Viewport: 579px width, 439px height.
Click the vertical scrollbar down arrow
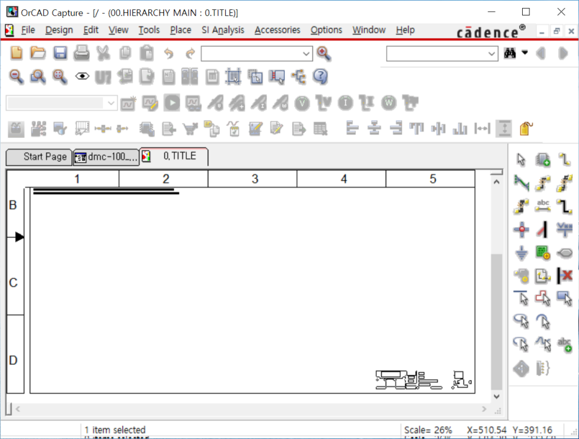point(496,396)
